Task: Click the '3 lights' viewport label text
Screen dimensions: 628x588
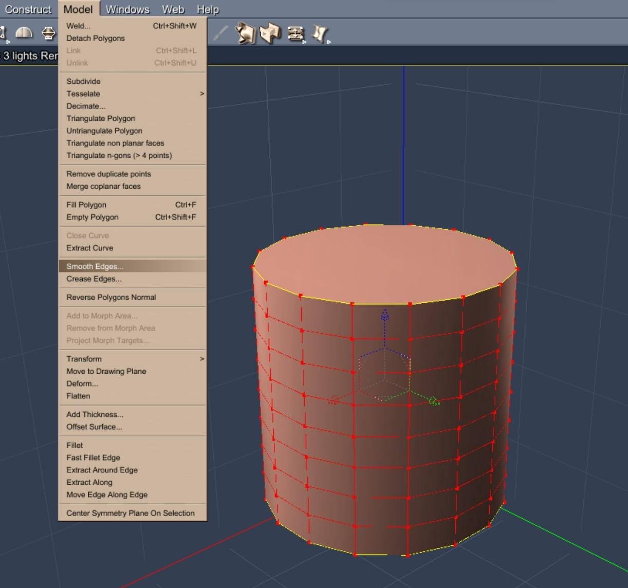Action: pos(20,56)
